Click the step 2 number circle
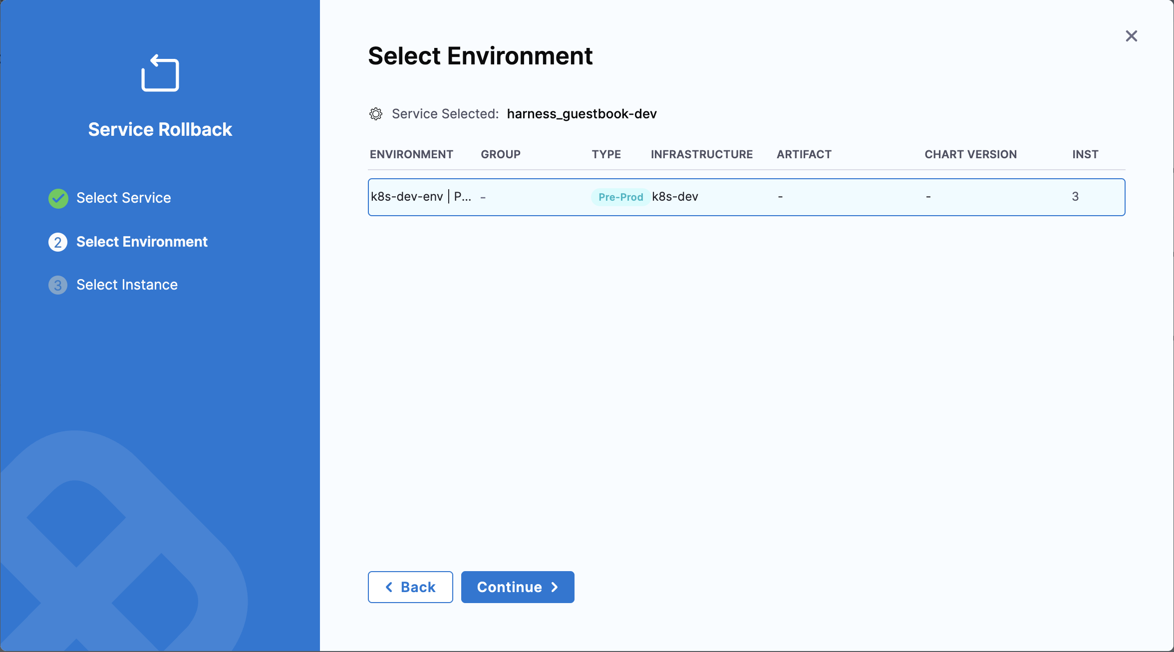 (58, 242)
